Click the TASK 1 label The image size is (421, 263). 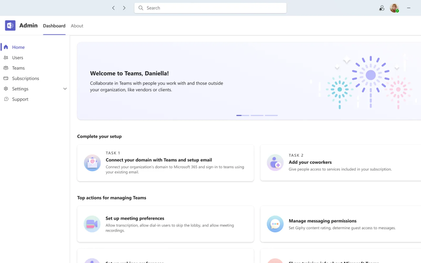tap(113, 153)
